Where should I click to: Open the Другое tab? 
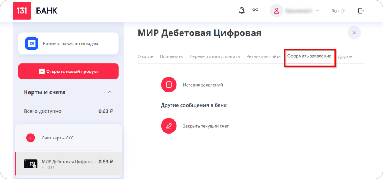pos(345,56)
